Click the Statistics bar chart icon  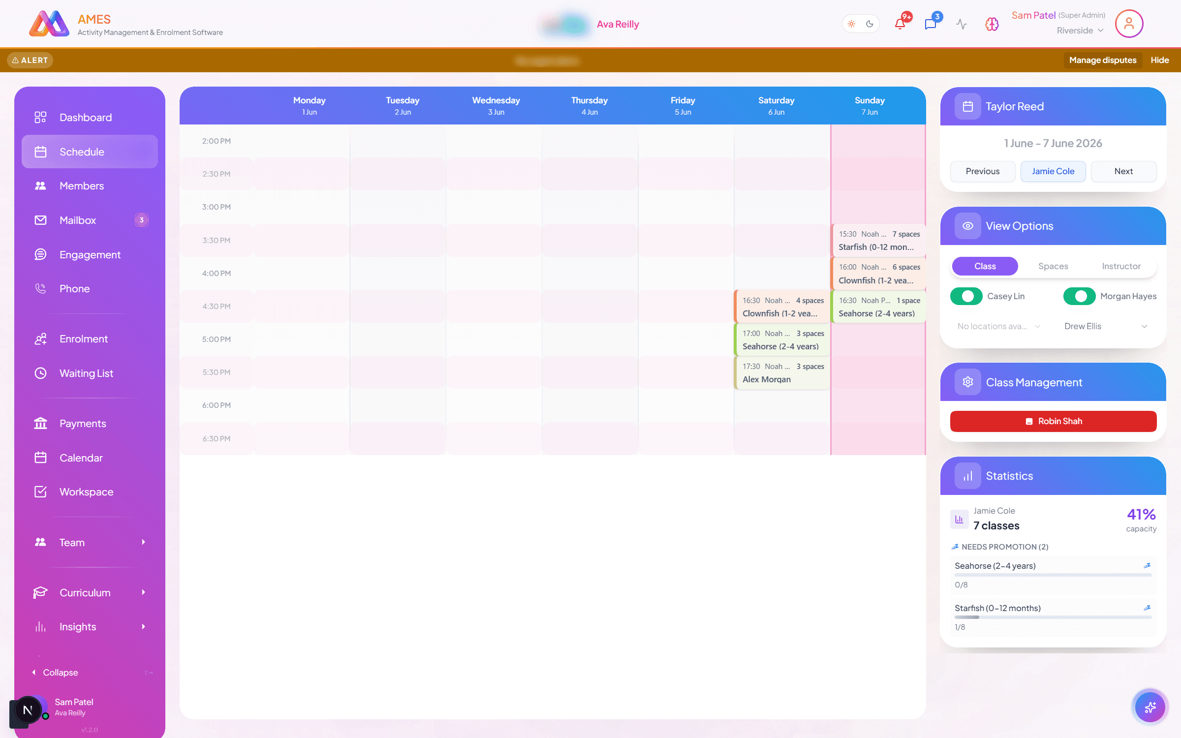(967, 476)
